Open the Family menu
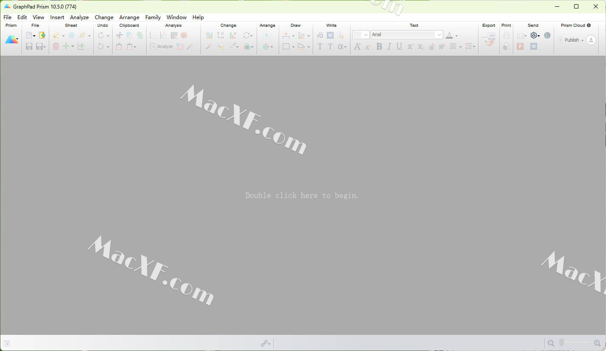The height and width of the screenshot is (351, 606). pyautogui.click(x=153, y=17)
